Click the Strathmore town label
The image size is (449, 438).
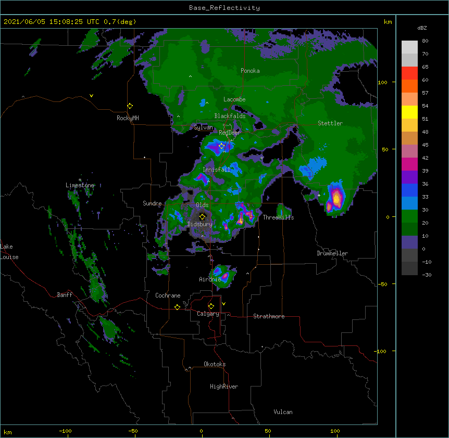[269, 316]
